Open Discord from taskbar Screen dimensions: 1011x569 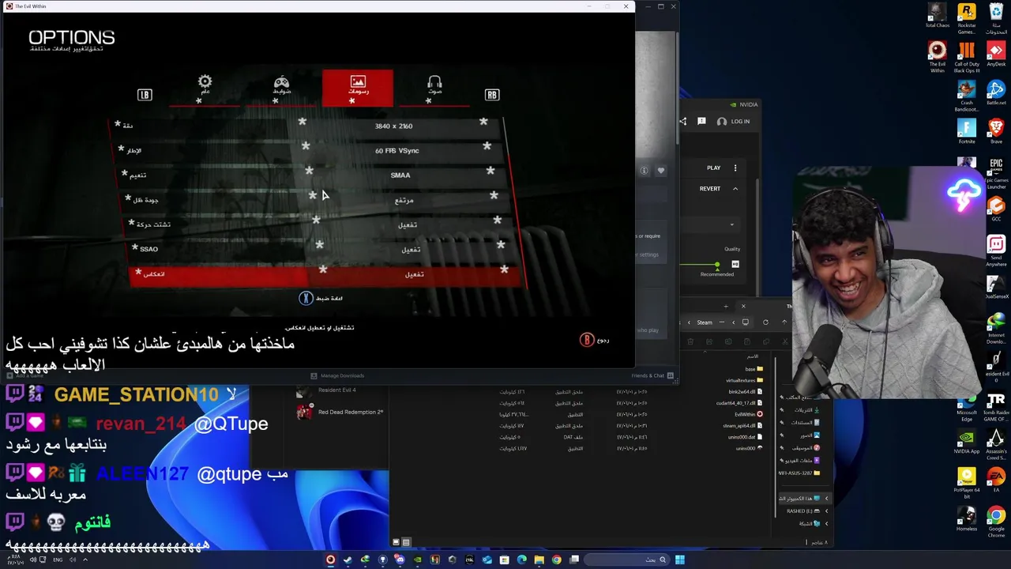pyautogui.click(x=400, y=560)
